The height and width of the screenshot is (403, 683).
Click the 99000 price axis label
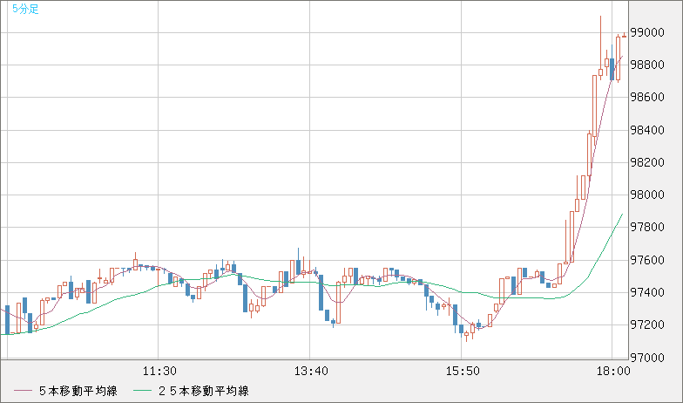pos(647,32)
